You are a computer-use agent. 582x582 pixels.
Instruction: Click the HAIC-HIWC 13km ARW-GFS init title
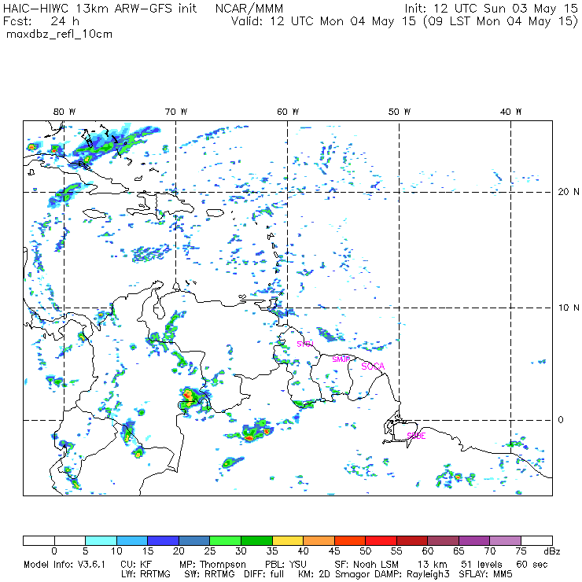pyautogui.click(x=99, y=9)
